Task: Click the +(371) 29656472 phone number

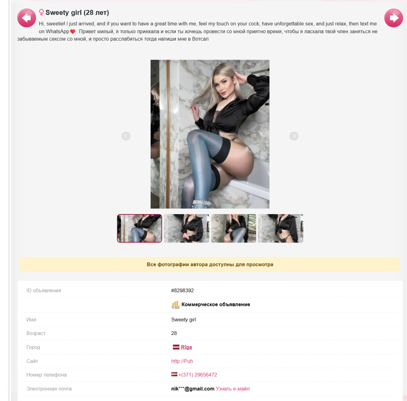Action: [198, 375]
